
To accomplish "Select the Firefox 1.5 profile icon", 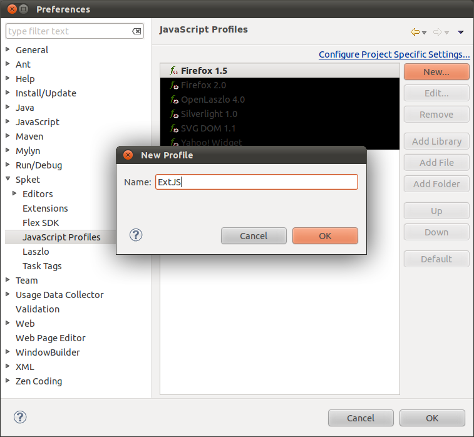I will (174, 71).
